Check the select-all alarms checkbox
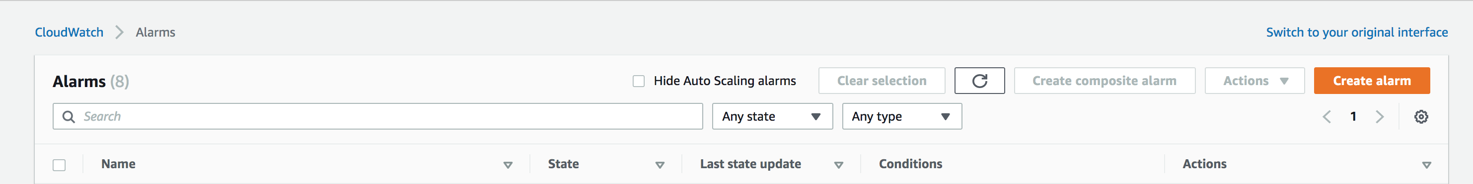Screen dimensions: 1473x184 pyautogui.click(x=59, y=165)
